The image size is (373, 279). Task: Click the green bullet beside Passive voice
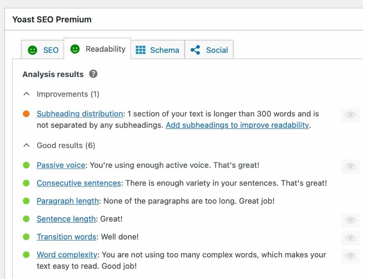(26, 165)
